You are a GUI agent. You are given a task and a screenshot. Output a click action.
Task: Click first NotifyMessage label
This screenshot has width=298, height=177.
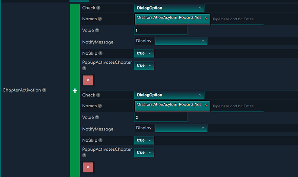pos(98,42)
